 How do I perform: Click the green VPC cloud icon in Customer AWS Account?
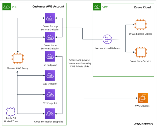coord(7,7)
